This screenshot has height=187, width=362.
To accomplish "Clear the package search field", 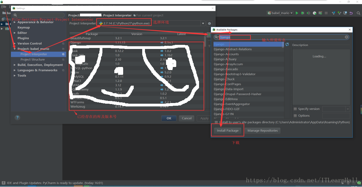I will pyautogui.click(x=347, y=37).
